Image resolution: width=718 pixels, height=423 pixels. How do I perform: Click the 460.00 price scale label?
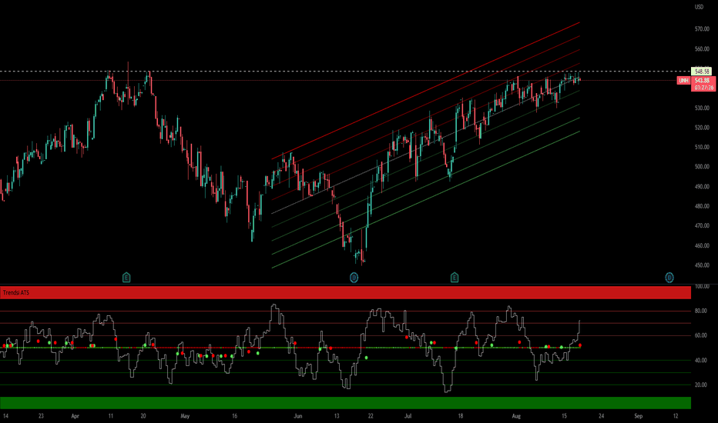click(702, 245)
